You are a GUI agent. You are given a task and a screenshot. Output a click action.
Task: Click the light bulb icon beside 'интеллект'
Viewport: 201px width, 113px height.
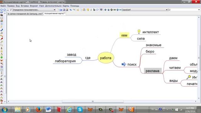pyautogui.click(x=139, y=32)
